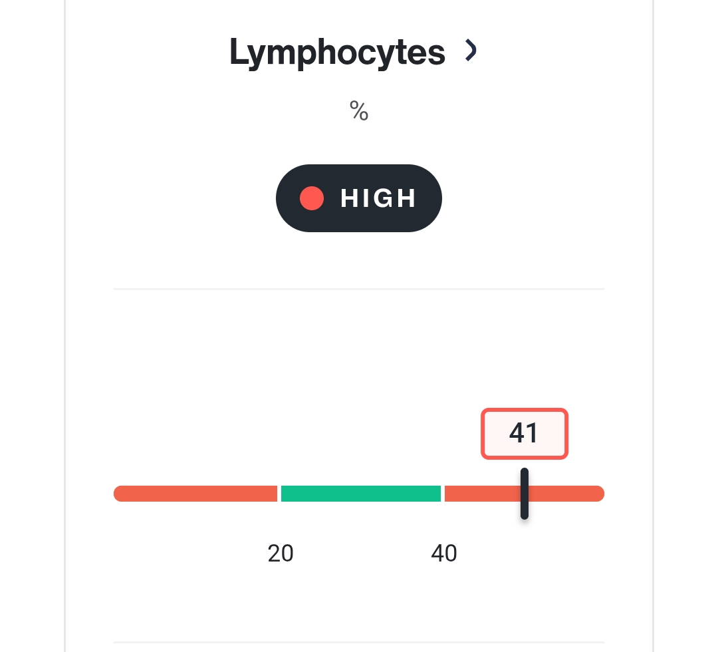Click the black marker on the range bar
The width and height of the screenshot is (718, 652).
tap(525, 494)
